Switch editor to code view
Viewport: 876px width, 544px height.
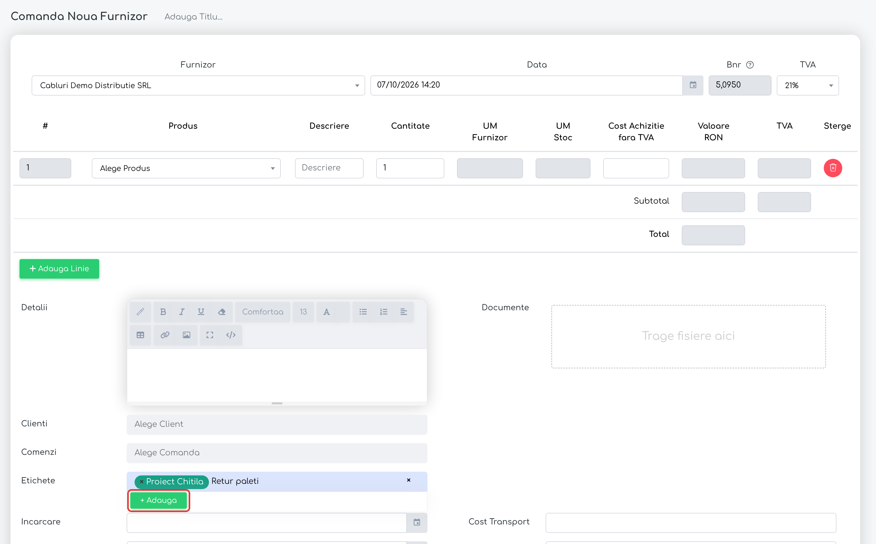[231, 335]
